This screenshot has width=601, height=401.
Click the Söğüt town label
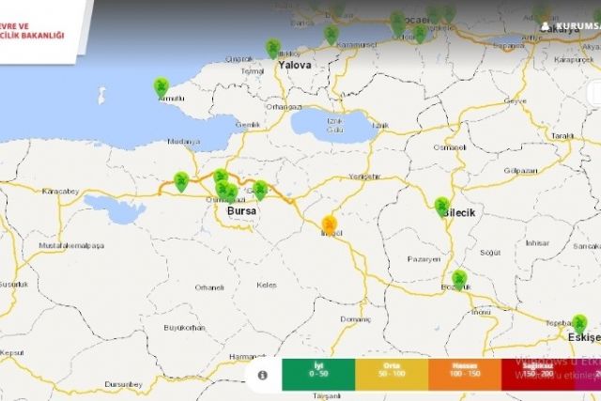(490, 253)
